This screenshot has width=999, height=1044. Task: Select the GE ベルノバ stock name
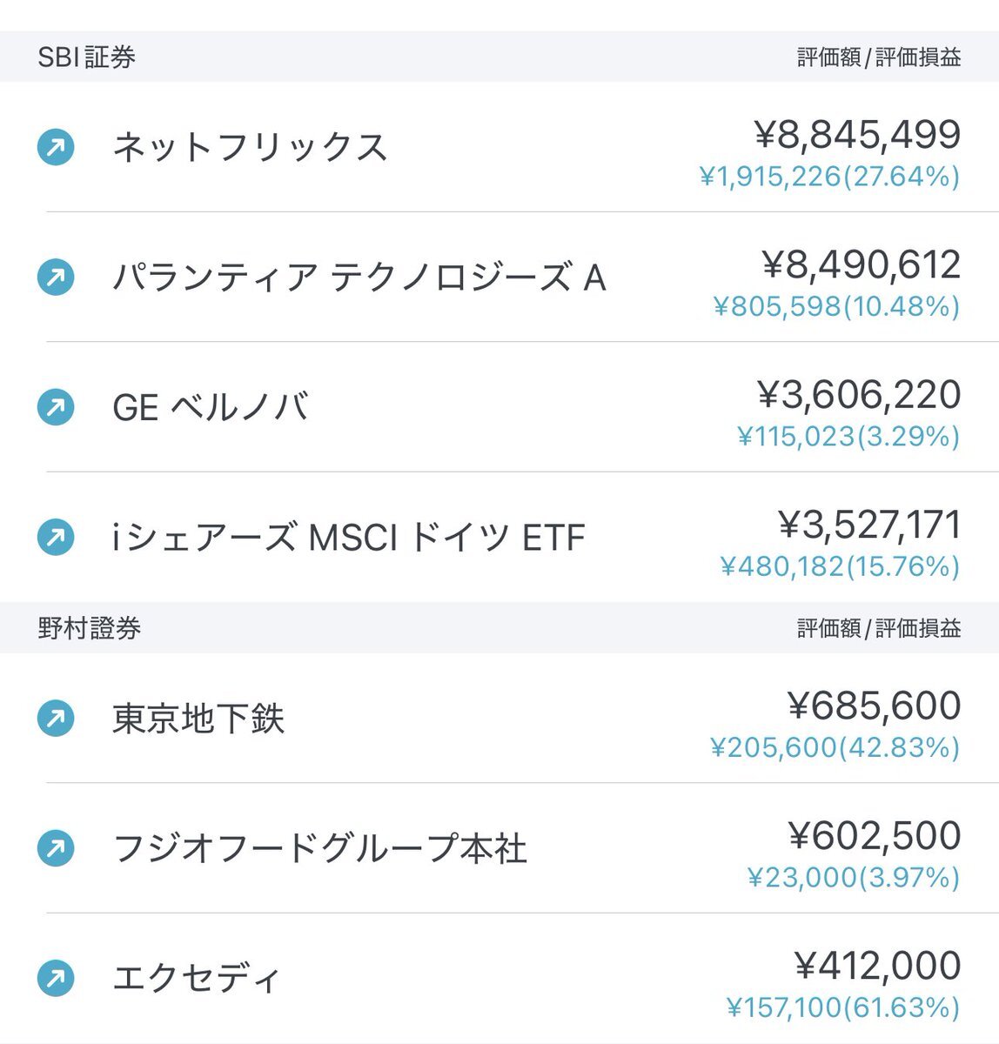tap(211, 407)
